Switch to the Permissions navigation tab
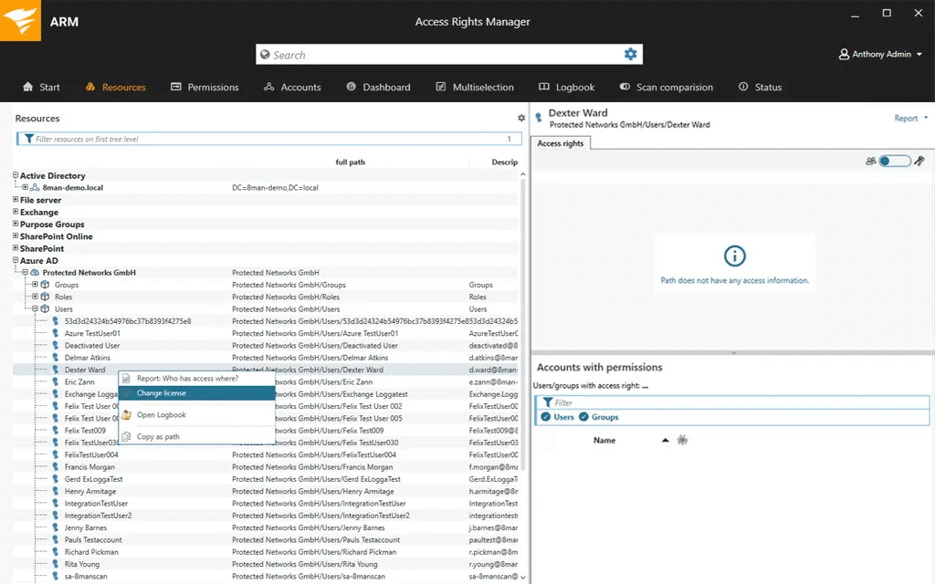The image size is (935, 584). [x=205, y=87]
